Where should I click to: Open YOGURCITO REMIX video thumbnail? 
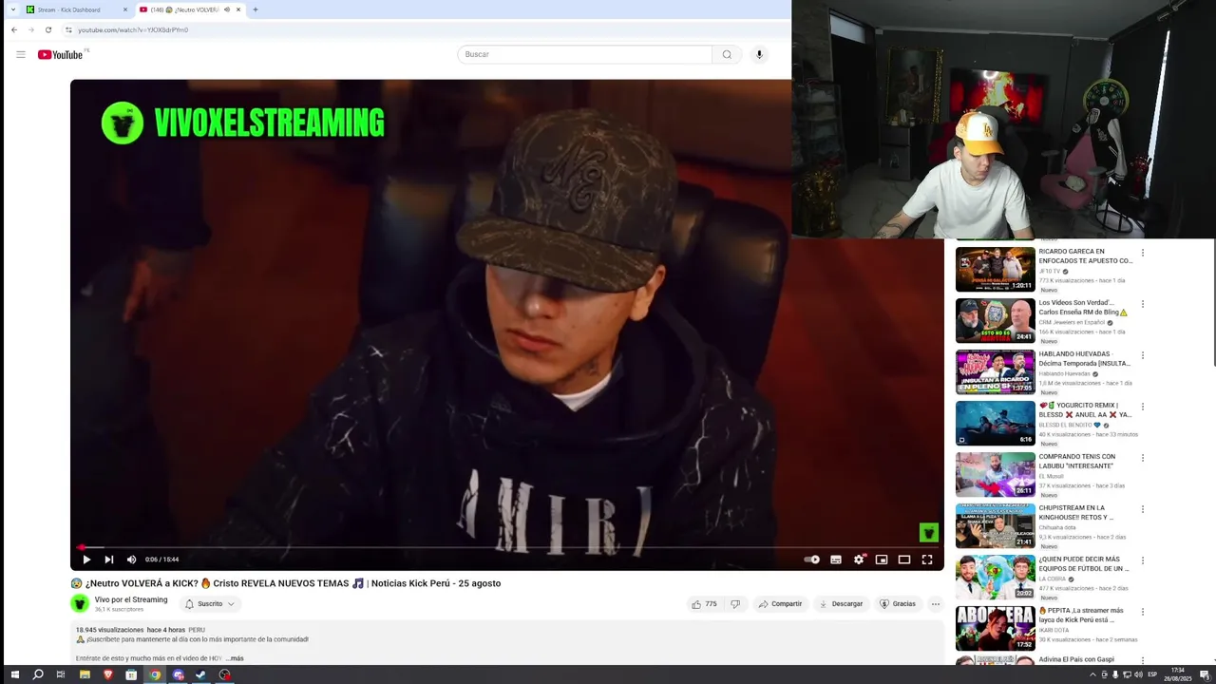tap(995, 423)
